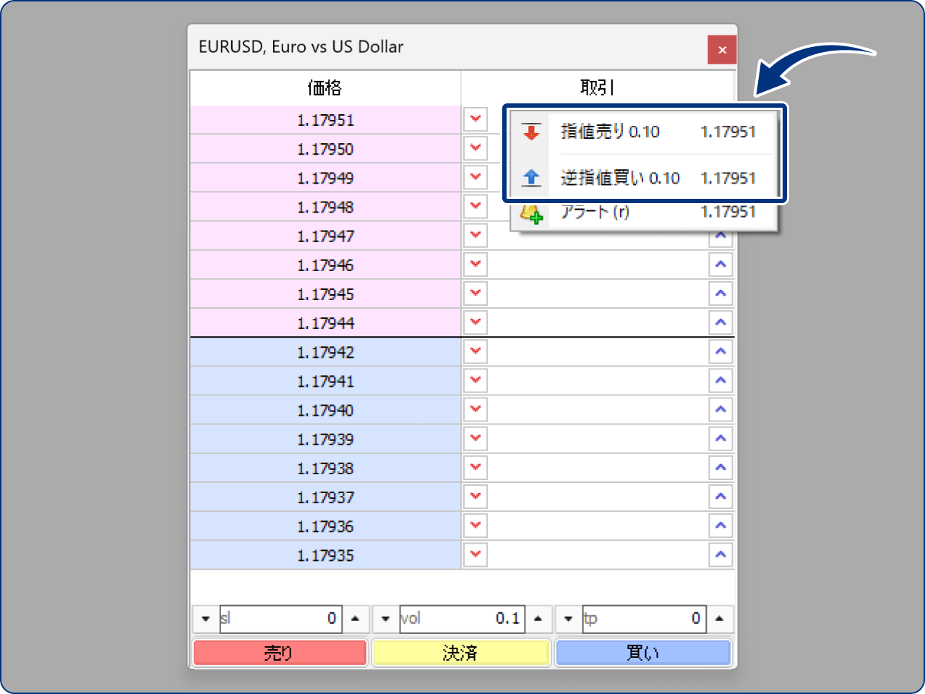925x694 pixels.
Task: Click the red sell arrow beside 1.17940
Action: [475, 409]
